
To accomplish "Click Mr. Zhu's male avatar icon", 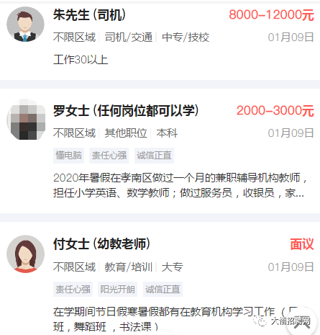I will point(25,25).
